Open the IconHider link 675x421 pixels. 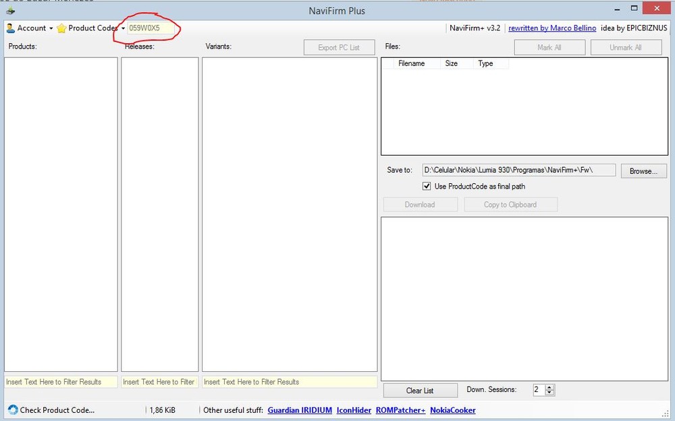tap(353, 410)
